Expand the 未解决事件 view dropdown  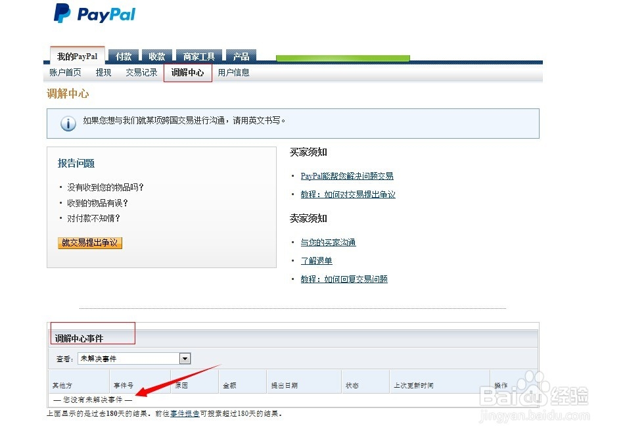pyautogui.click(x=134, y=358)
